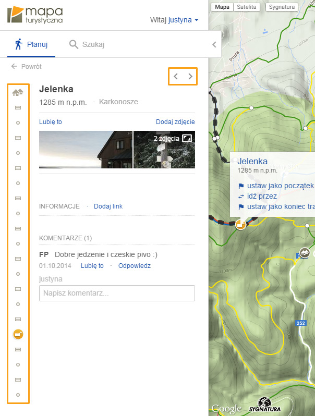
Task: Click the Napisz komentarz input field
Action: (x=117, y=293)
